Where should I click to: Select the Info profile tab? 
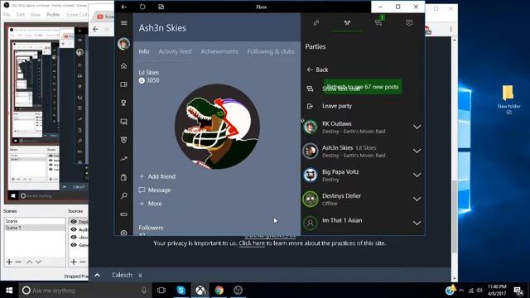[143, 51]
